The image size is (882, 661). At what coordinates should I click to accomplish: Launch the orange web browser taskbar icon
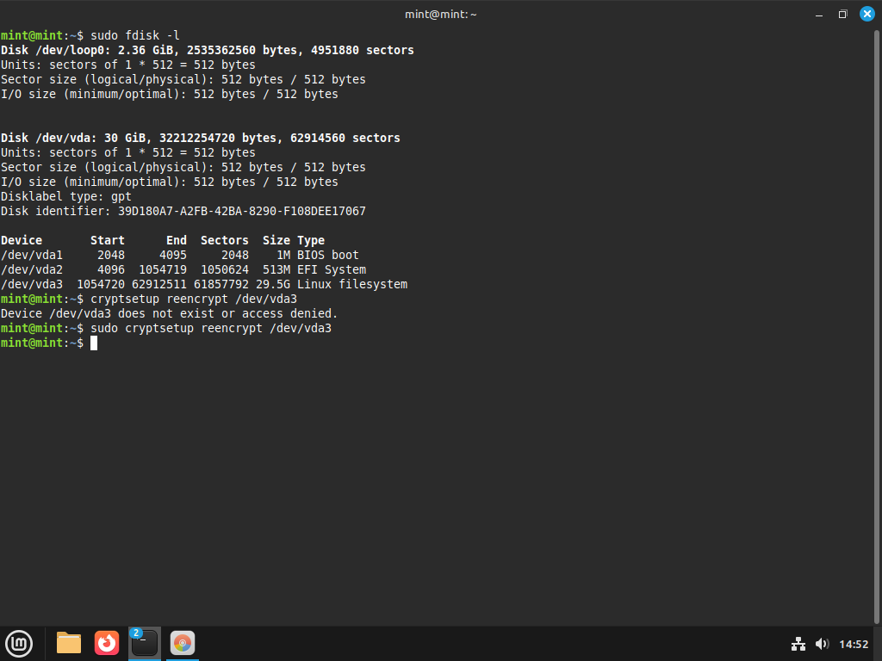(x=106, y=643)
